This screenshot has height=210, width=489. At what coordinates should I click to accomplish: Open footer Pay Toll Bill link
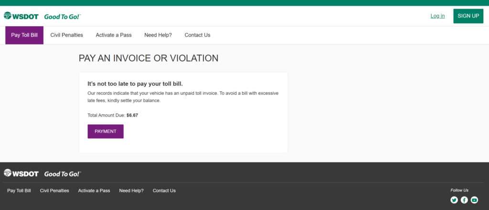(19, 190)
